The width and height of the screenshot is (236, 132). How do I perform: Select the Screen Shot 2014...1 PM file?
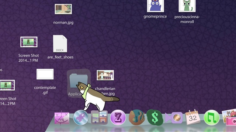point(29,42)
